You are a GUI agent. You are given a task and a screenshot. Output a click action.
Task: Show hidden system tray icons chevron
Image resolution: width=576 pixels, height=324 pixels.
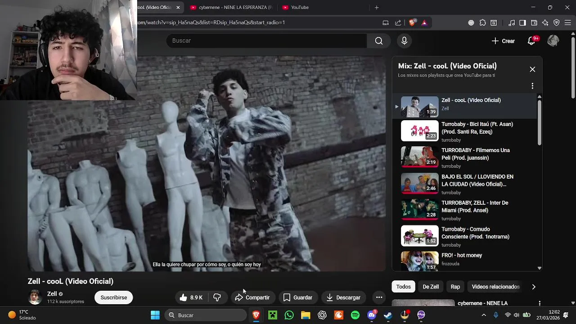[484, 315]
